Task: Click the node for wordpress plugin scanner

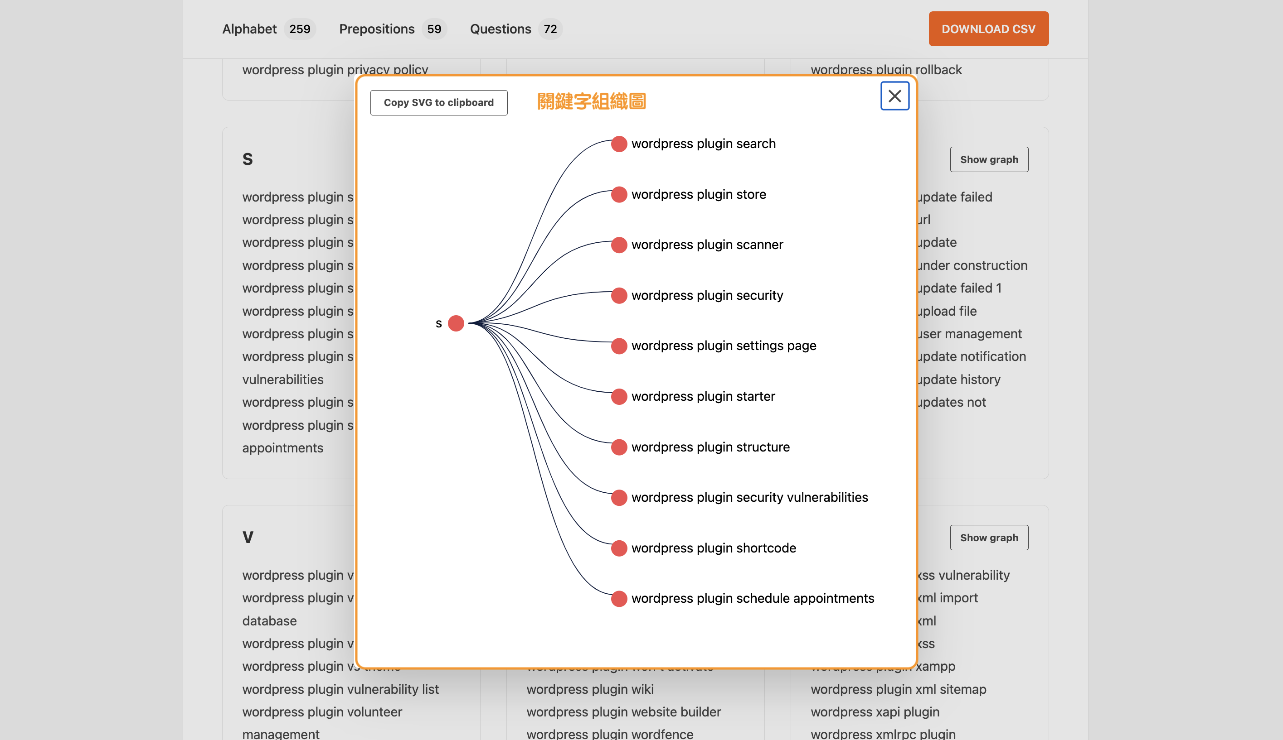Action: [x=619, y=245]
